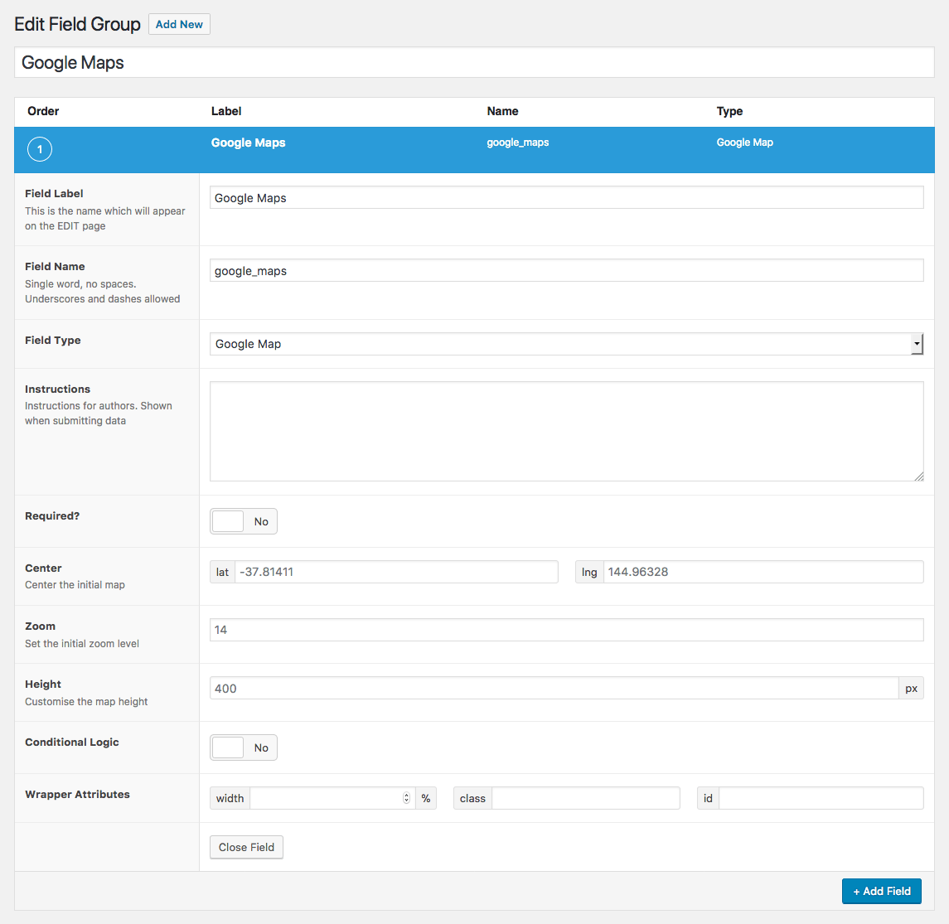The width and height of the screenshot is (949, 924).
Task: Click the Add New button
Action: pos(179,24)
